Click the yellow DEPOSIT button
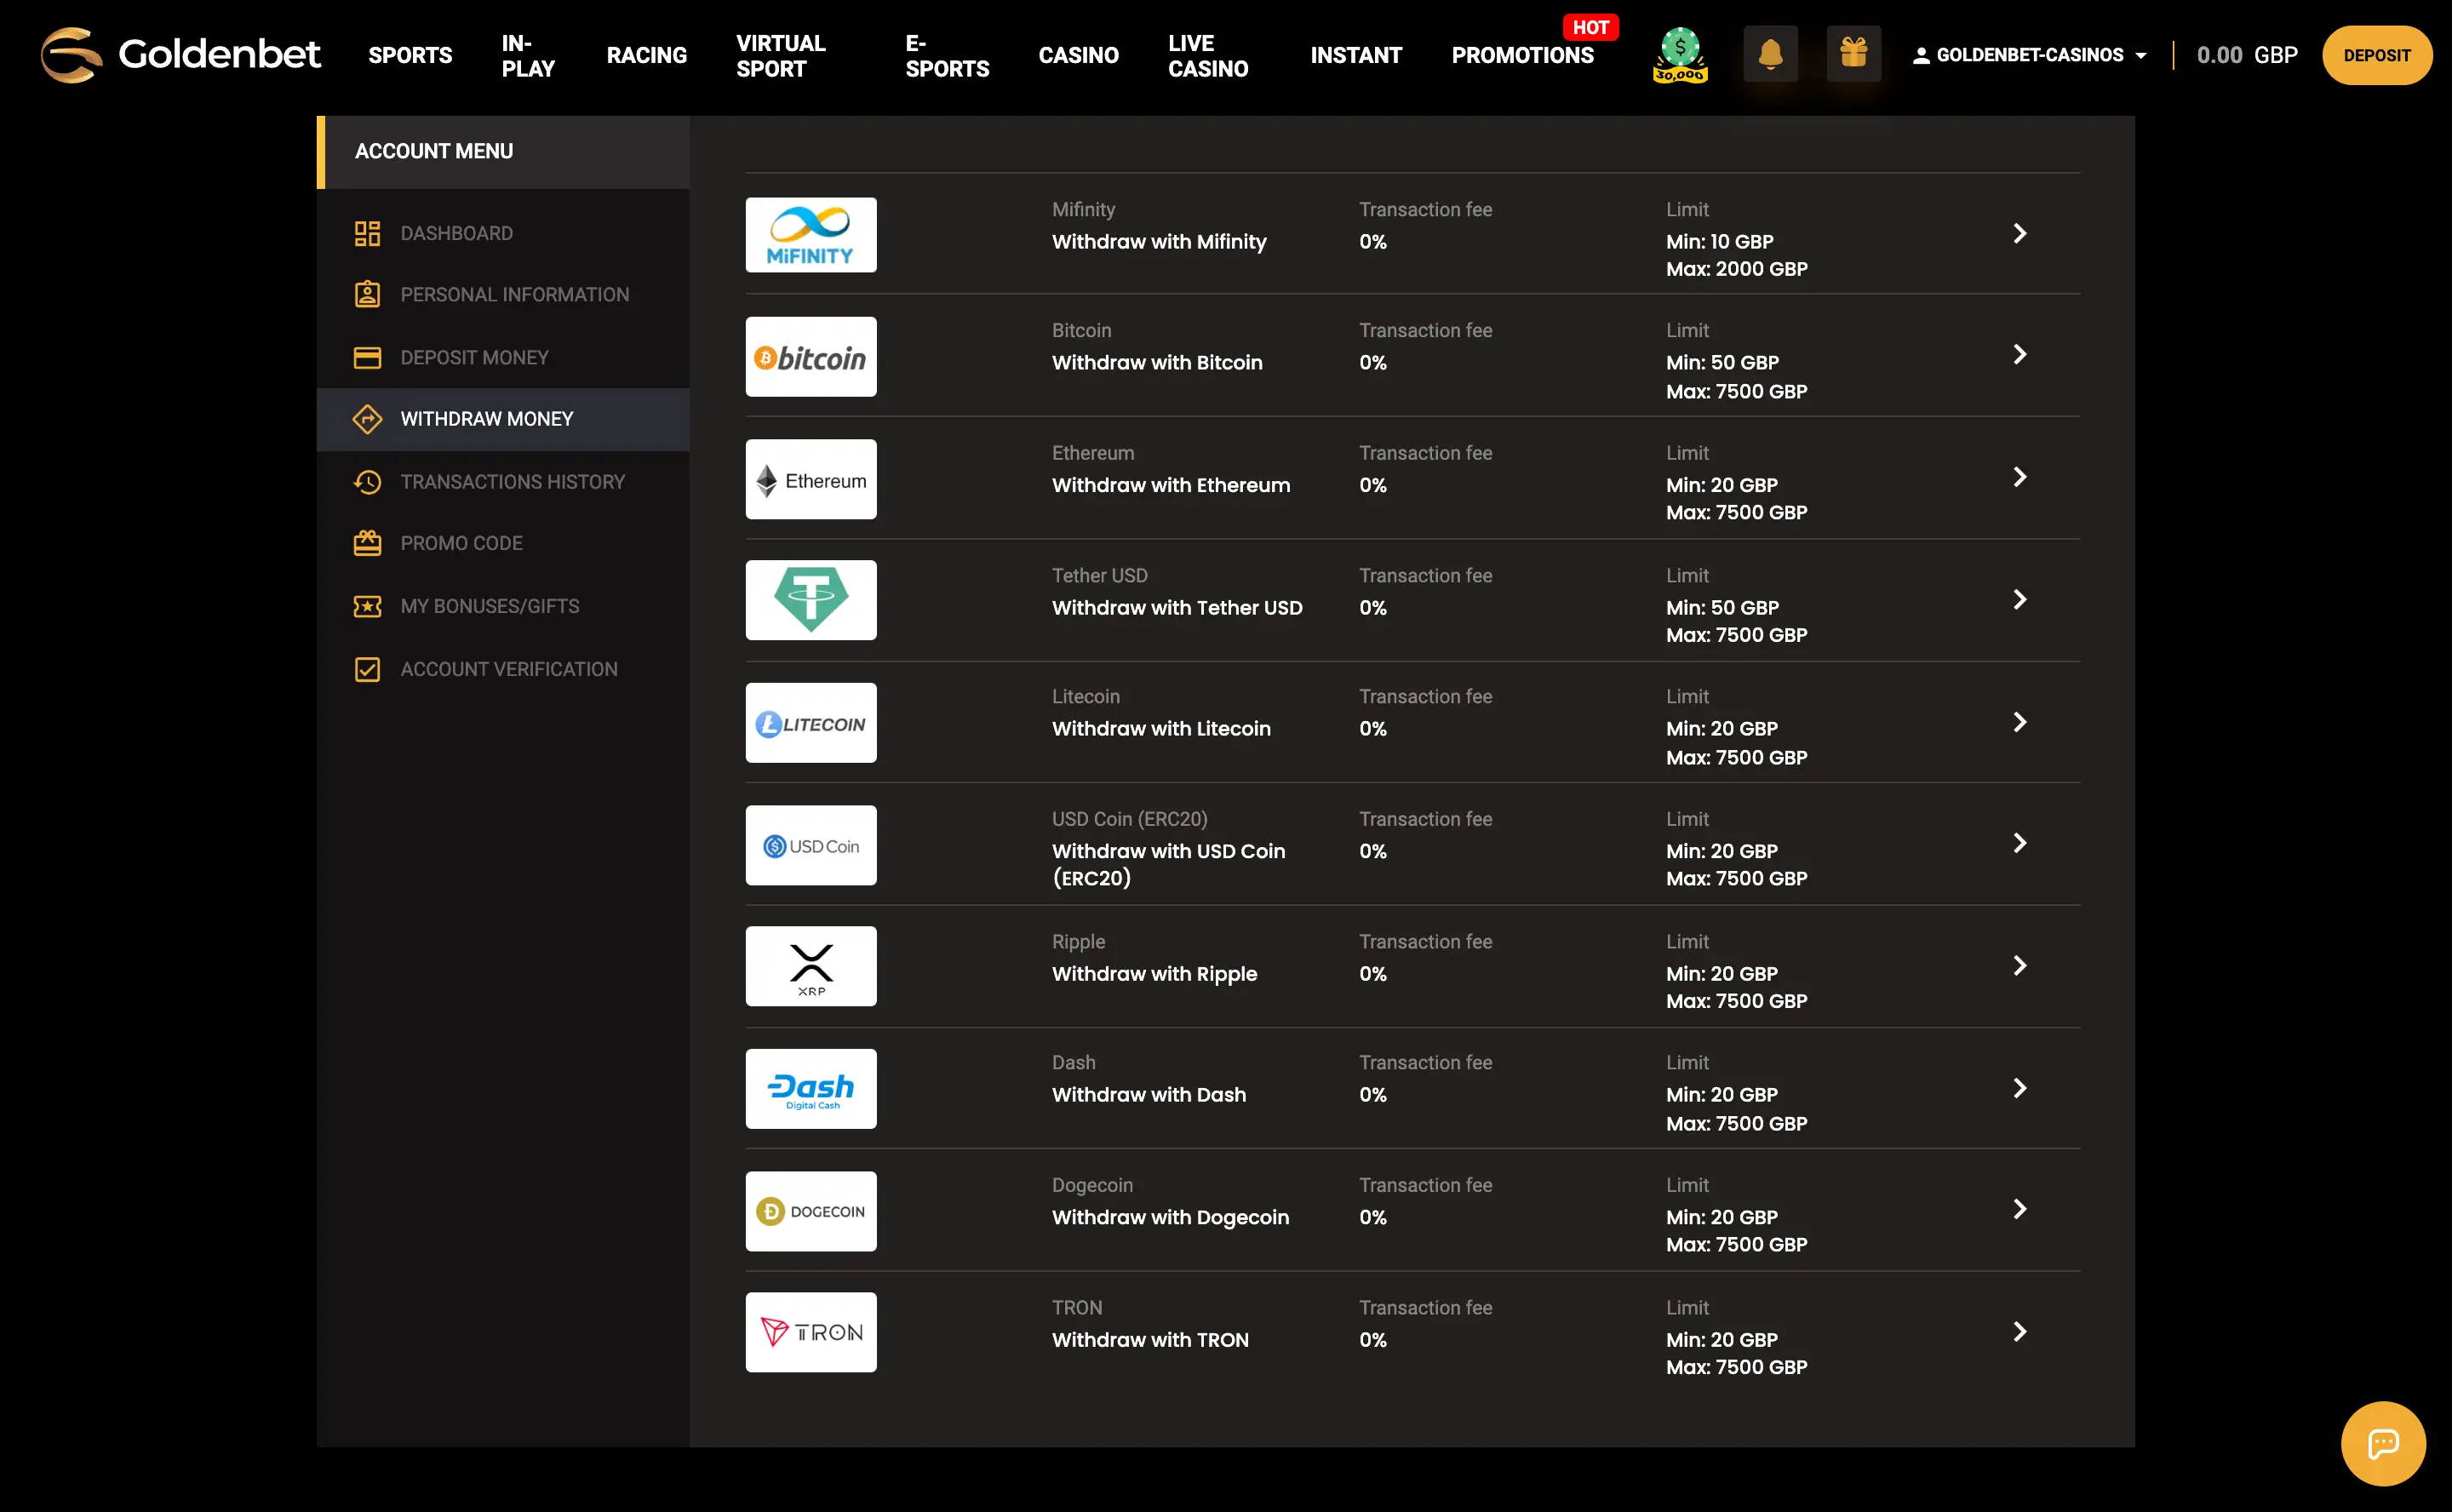The height and width of the screenshot is (1512, 2452). point(2376,55)
